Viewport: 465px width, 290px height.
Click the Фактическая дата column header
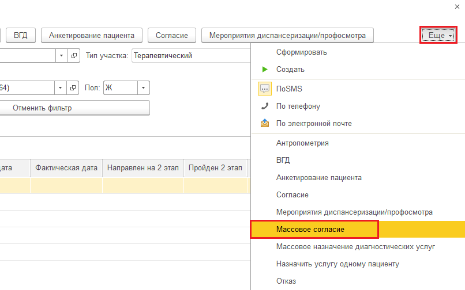click(x=66, y=168)
